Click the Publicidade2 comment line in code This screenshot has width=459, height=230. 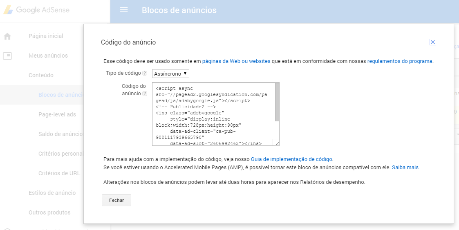click(186, 107)
